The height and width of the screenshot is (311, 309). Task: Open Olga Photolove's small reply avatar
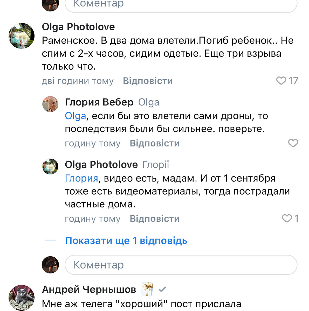click(x=50, y=166)
